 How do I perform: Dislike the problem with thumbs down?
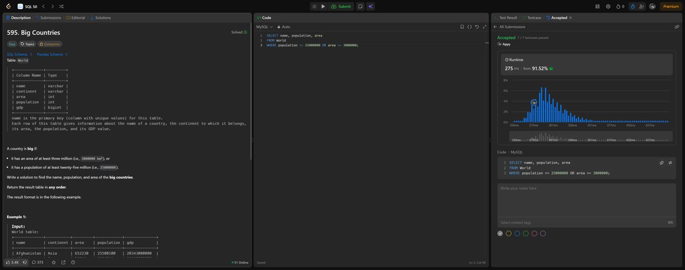(x=25, y=263)
